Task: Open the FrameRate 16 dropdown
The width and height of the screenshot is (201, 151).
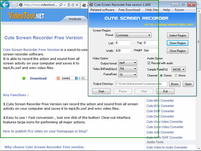Action: coord(128,74)
